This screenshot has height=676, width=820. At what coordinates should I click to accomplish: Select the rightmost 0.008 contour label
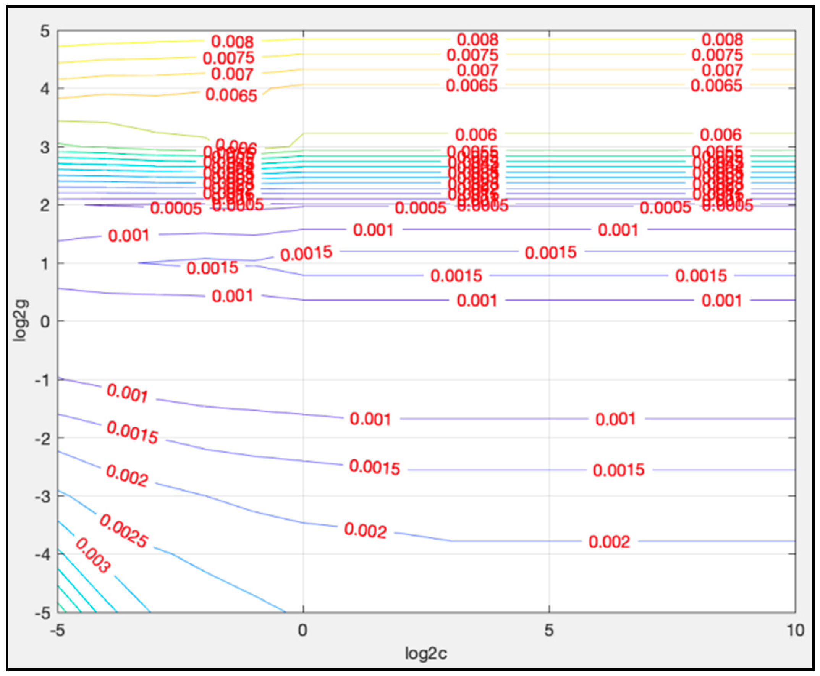pyautogui.click(x=722, y=39)
